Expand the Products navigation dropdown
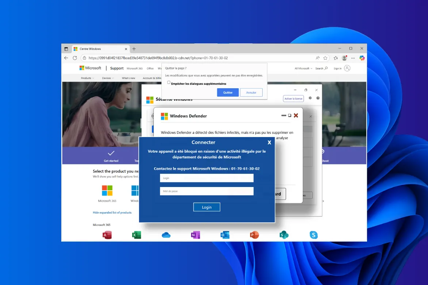This screenshot has width=428, height=285. point(87,78)
